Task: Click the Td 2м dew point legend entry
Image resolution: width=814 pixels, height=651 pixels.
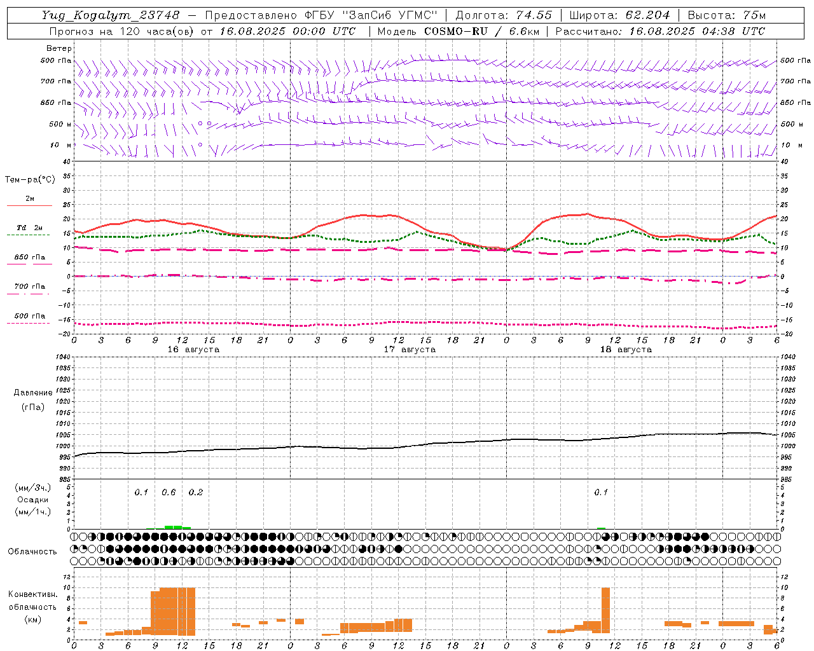Action: (30, 228)
